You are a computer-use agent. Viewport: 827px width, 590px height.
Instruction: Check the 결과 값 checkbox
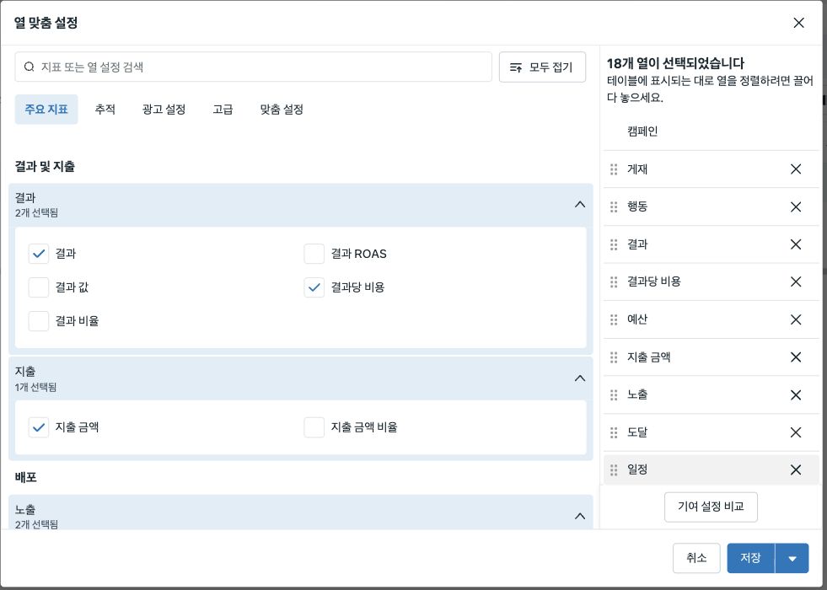39,287
